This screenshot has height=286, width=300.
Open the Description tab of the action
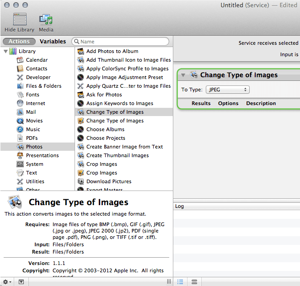pos(261,103)
